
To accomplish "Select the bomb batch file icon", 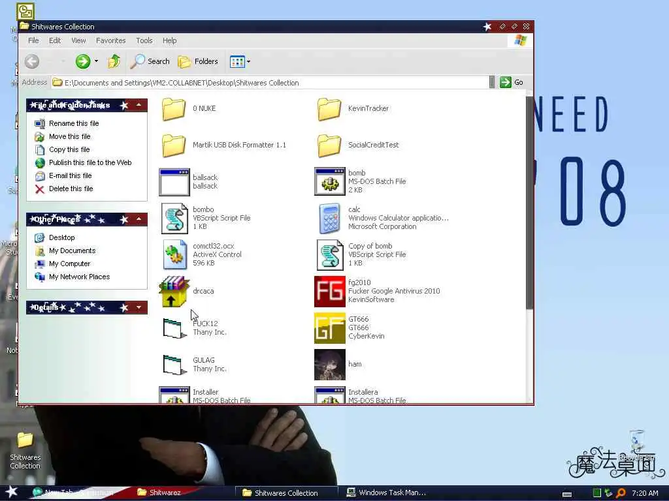I will click(x=329, y=181).
